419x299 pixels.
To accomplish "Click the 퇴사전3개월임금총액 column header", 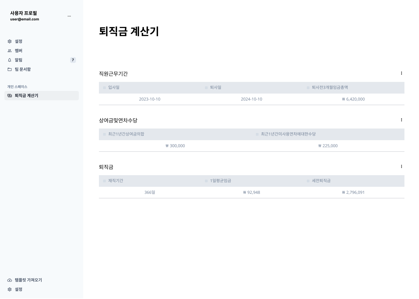I will click(x=354, y=88).
